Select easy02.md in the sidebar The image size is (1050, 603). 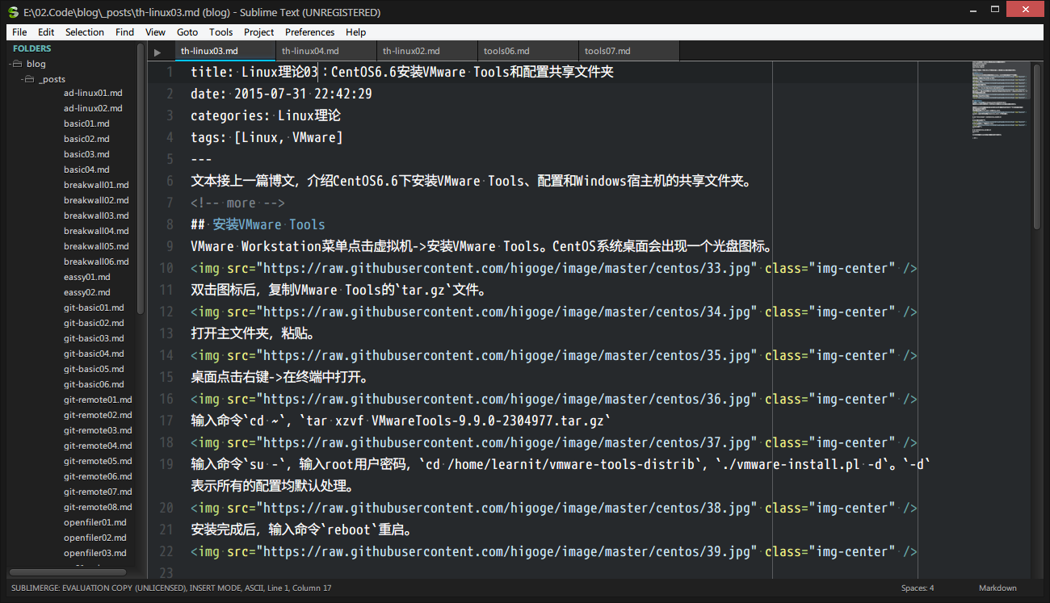(87, 292)
